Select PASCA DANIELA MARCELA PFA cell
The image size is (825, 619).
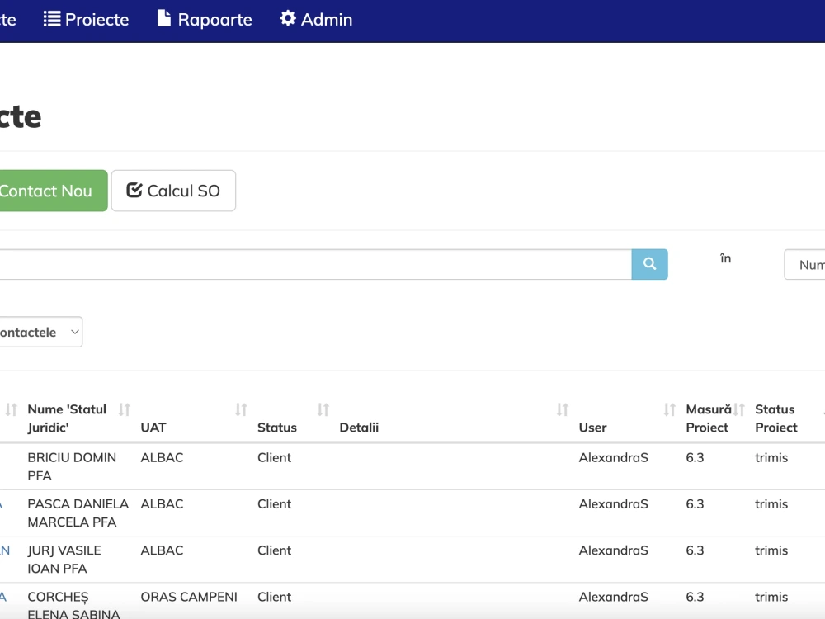(x=78, y=513)
